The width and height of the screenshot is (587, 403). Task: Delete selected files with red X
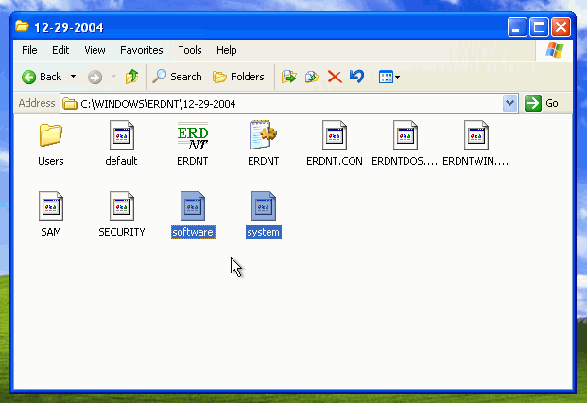click(335, 77)
